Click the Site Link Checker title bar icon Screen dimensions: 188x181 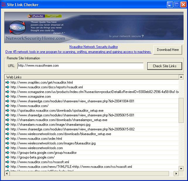[x=4, y=5]
